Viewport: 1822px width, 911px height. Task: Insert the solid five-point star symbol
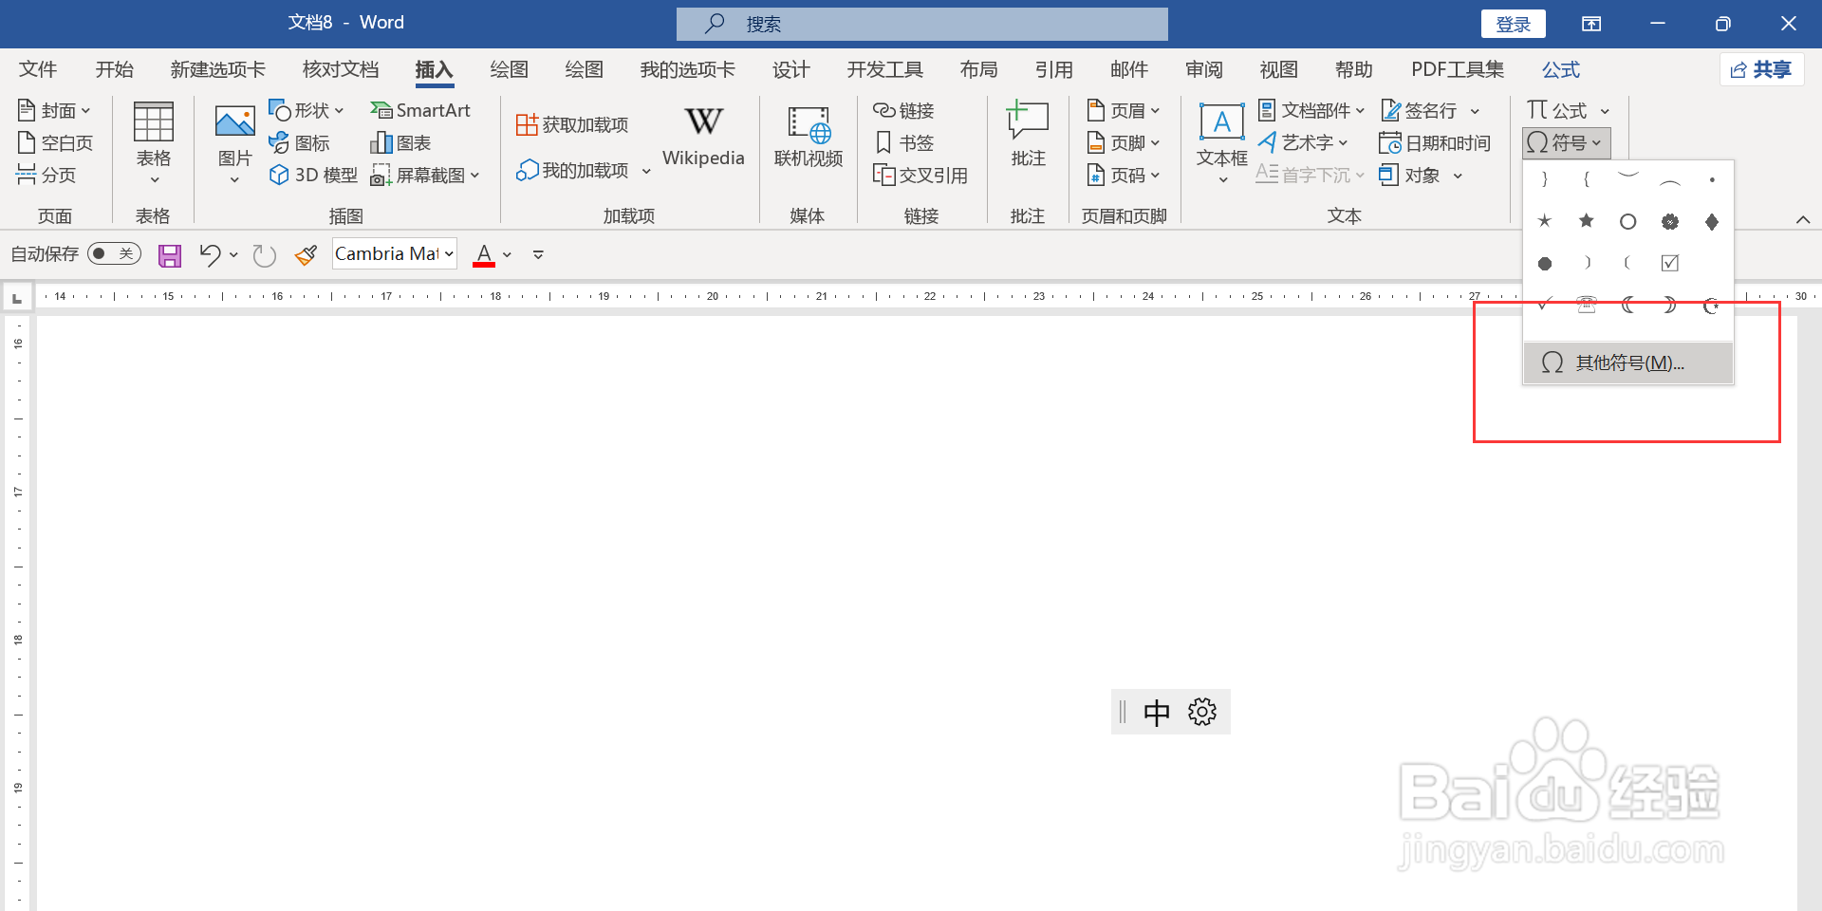click(1587, 221)
